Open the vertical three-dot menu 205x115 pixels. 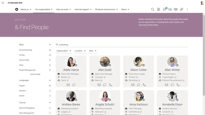pyautogui.click(x=187, y=9)
